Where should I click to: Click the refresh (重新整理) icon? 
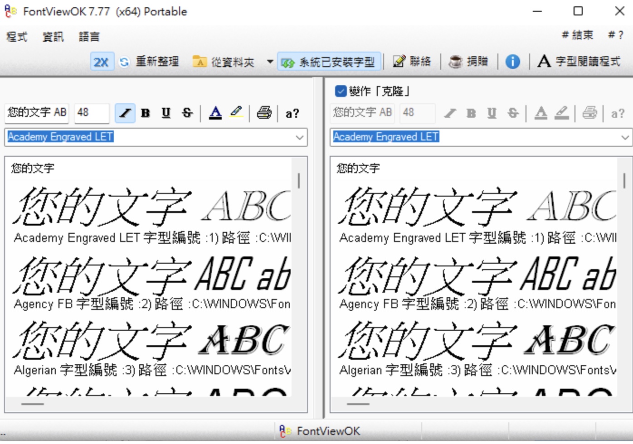(124, 62)
